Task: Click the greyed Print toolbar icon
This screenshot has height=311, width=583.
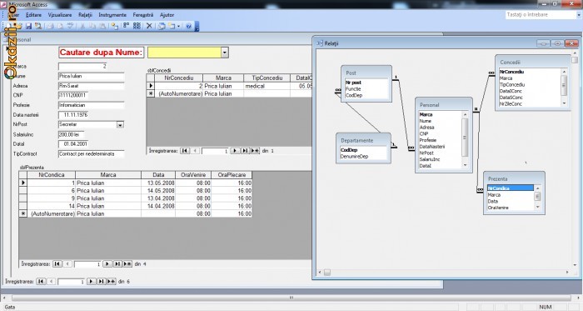Action: 51,26
